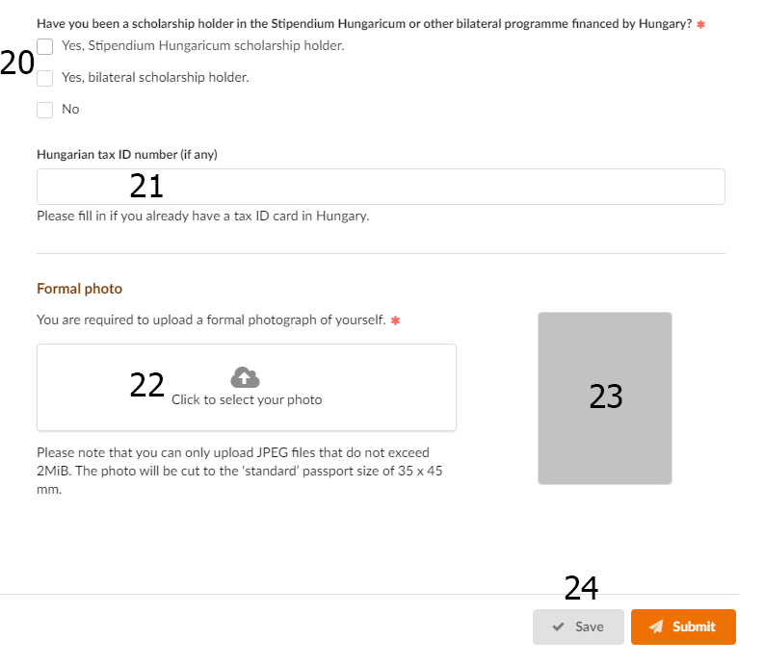This screenshot has width=764, height=665.
Task: Click the paper plane icon on Submit
Action: click(656, 627)
